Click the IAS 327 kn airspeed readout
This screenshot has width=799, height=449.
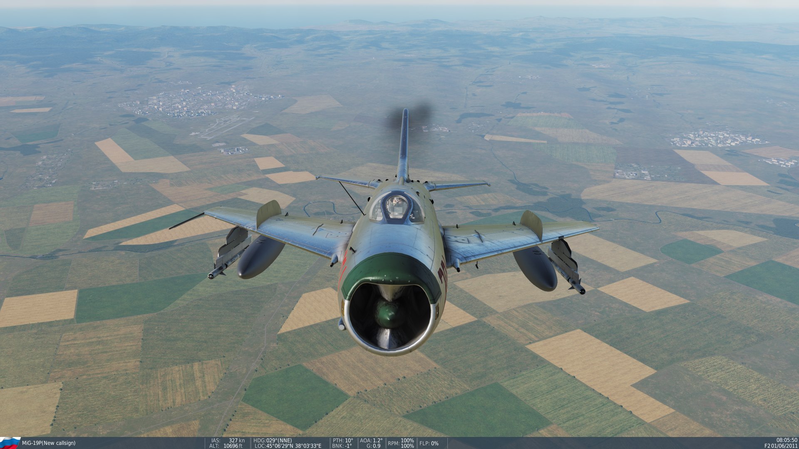(228, 440)
